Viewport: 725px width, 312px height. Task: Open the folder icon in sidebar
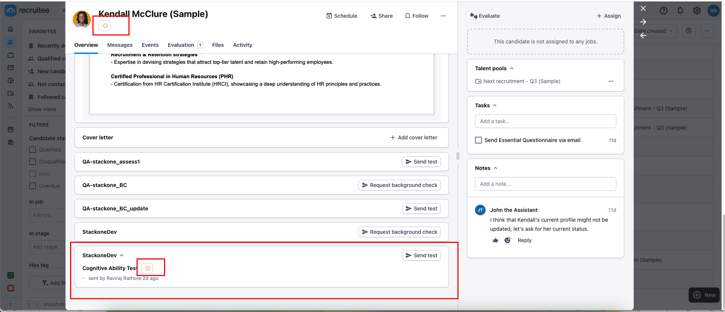(x=11, y=93)
